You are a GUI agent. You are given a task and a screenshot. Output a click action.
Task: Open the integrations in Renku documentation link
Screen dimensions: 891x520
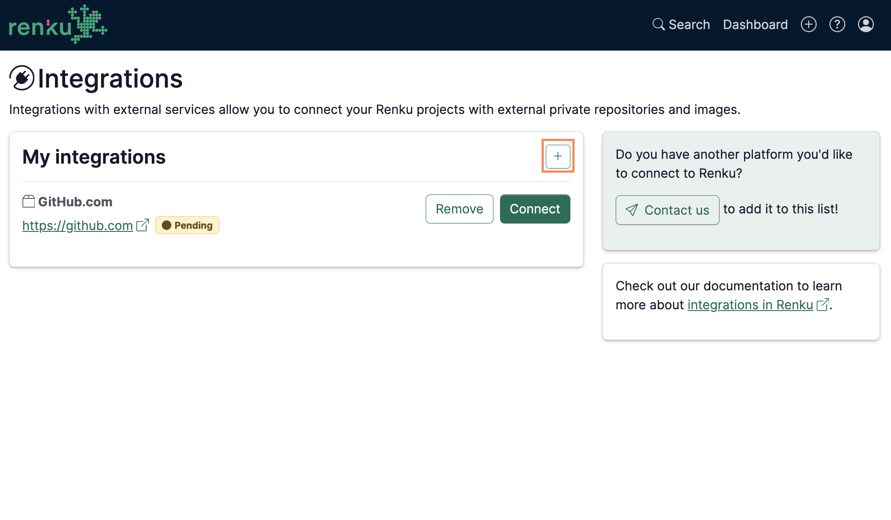pyautogui.click(x=750, y=305)
